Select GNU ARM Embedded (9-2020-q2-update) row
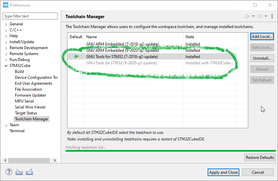Image resolution: width=278 pixels, height=181 pixels. coord(152,50)
